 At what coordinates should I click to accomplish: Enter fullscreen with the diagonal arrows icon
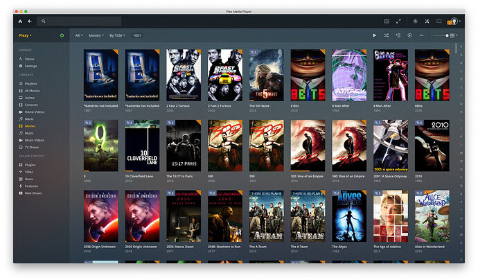click(398, 21)
